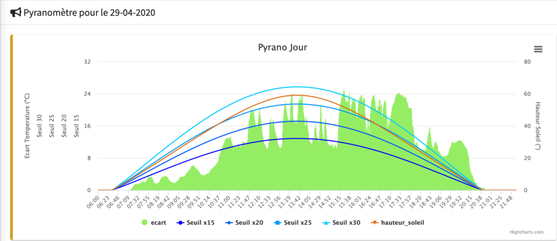Open the chart context menu hamburger icon
The image size is (557, 241).
(x=538, y=49)
